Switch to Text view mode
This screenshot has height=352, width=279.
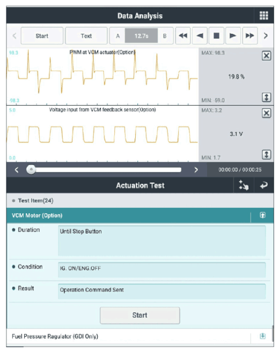[x=86, y=36]
